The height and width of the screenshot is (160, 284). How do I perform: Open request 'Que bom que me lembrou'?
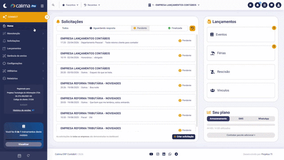[126, 100]
